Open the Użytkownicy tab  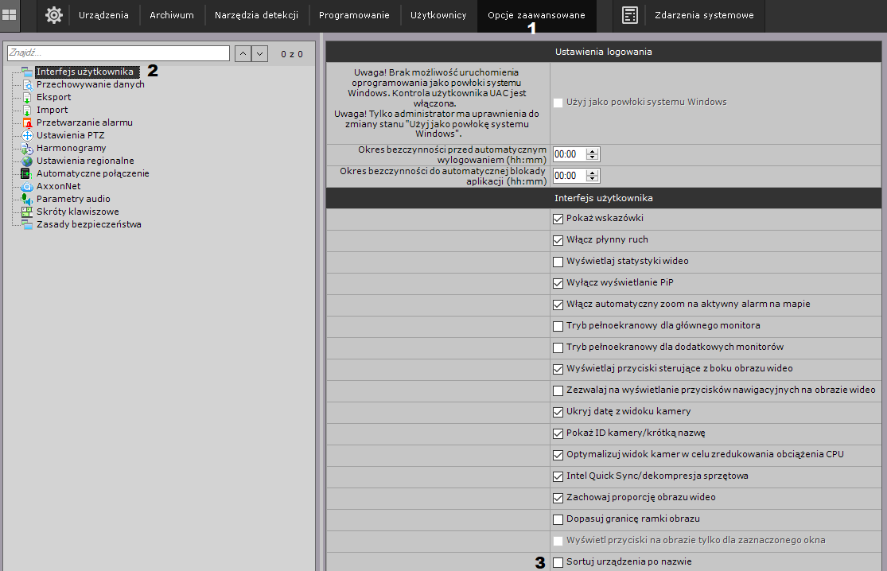(x=438, y=15)
